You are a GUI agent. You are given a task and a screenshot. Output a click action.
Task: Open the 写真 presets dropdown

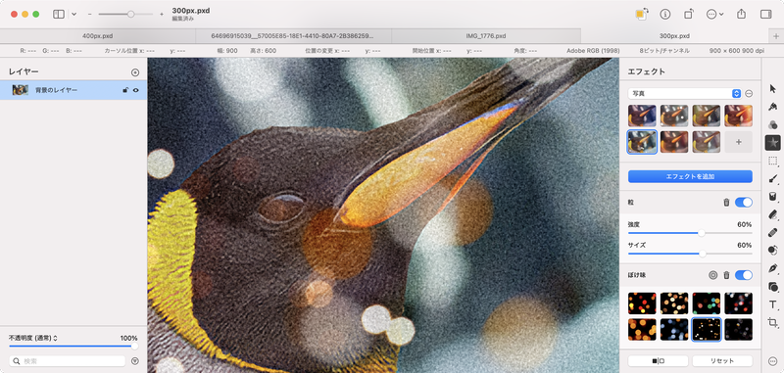pos(685,93)
